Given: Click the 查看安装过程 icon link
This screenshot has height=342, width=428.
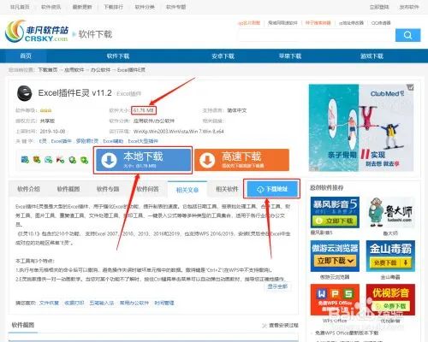Looking at the screenshot, I should (280, 325).
